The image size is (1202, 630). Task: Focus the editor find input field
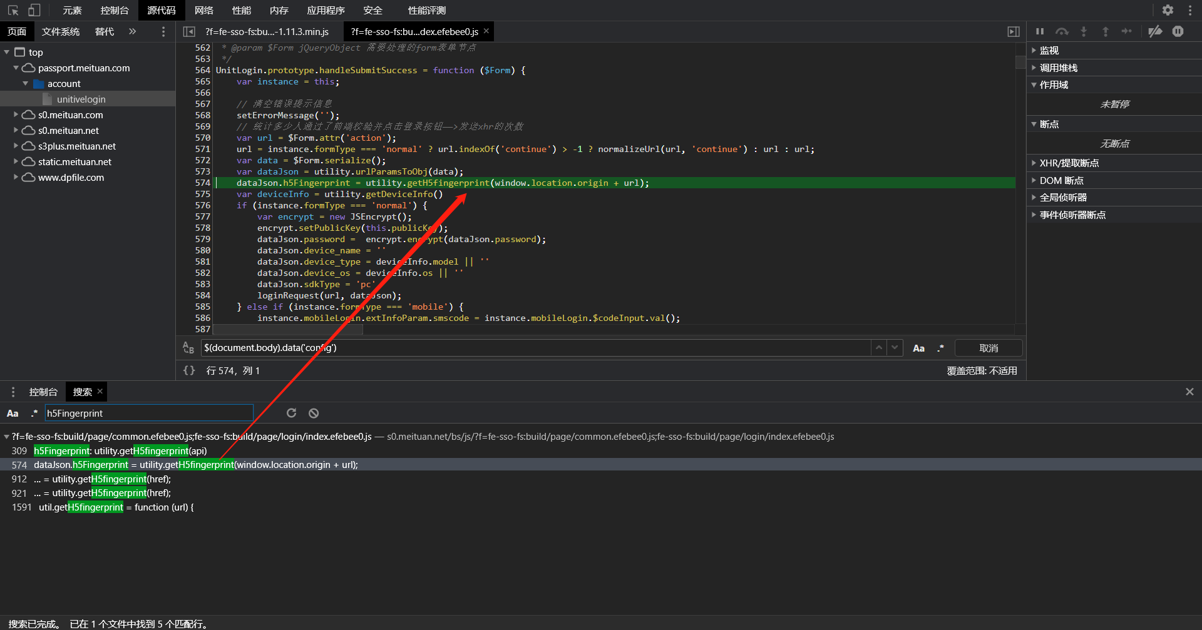536,348
